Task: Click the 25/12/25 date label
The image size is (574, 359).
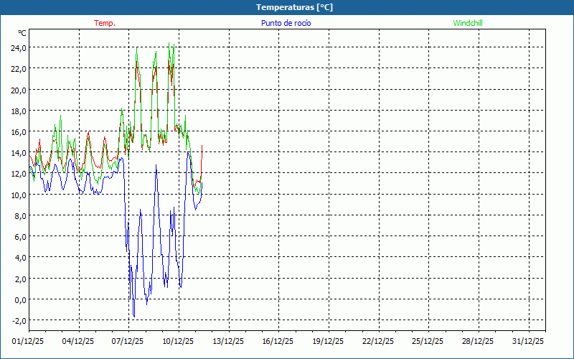Action: [428, 342]
